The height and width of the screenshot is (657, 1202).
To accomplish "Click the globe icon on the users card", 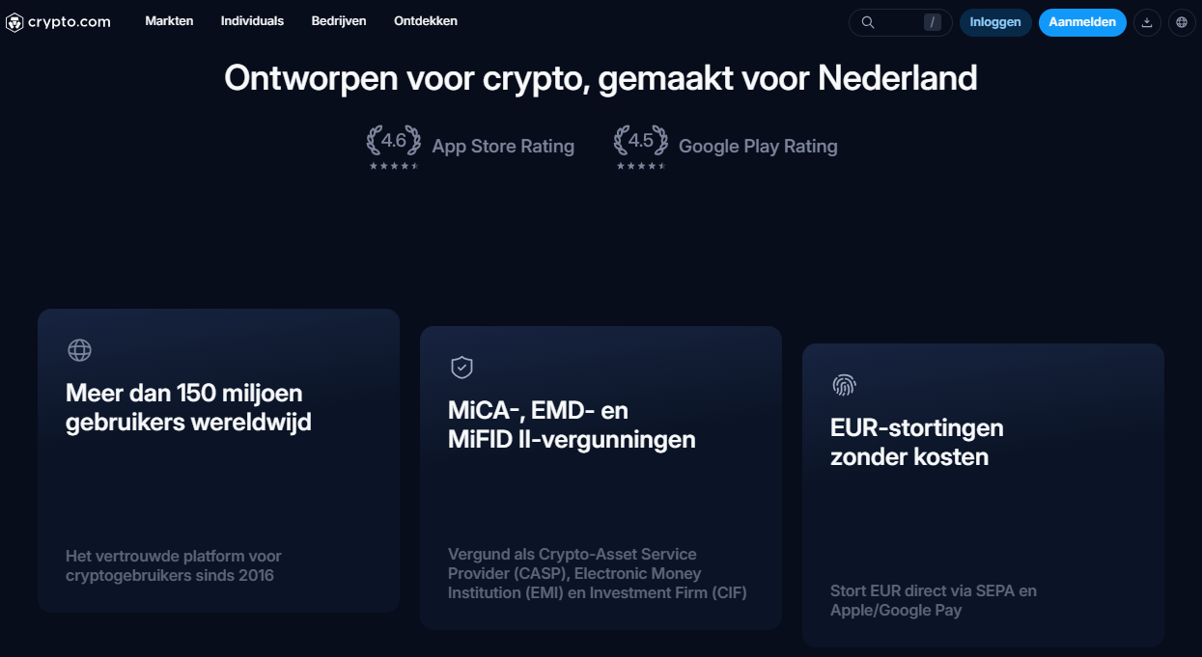I will pyautogui.click(x=78, y=350).
